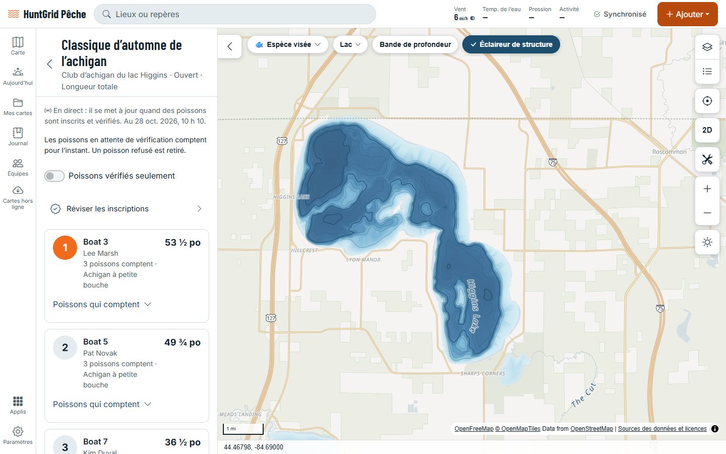The height and width of the screenshot is (454, 726).
Task: Click the Lieux ou repères search field
Action: pos(235,14)
